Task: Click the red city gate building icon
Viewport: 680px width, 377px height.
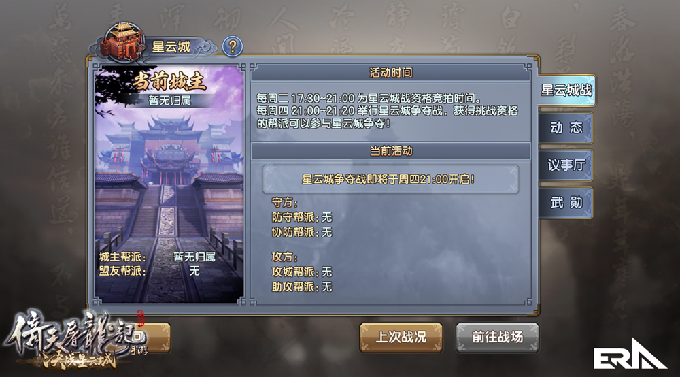Action: click(x=122, y=42)
